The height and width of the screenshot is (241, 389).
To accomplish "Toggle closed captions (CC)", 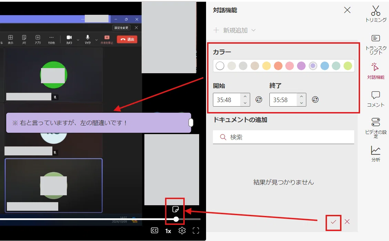I will point(154,231).
